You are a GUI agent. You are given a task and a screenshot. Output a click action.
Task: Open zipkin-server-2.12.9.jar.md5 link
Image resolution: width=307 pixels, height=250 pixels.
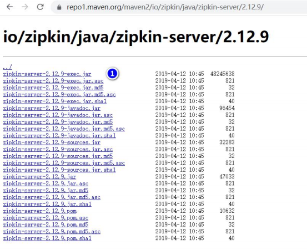tap(46, 190)
